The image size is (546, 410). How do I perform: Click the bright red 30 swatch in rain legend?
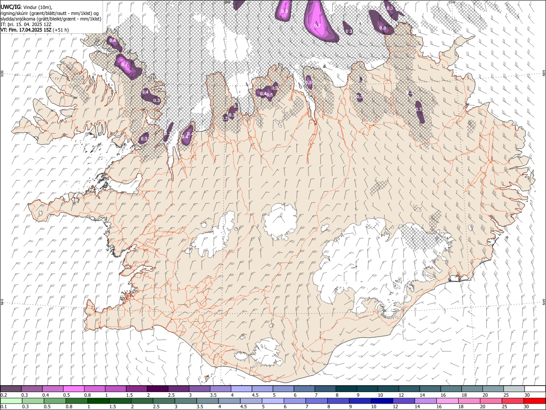tap(535, 401)
